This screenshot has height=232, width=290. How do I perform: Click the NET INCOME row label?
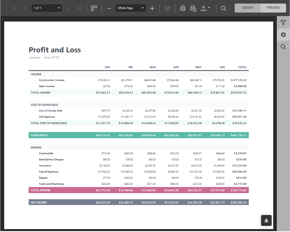coord(39,202)
